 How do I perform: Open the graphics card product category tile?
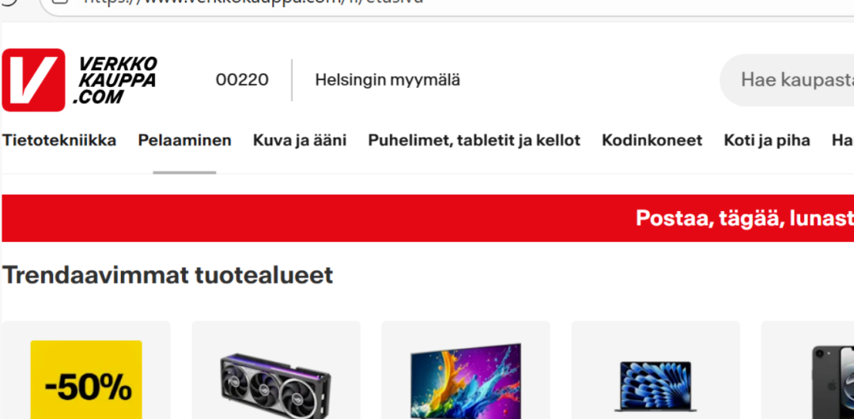[276, 370]
